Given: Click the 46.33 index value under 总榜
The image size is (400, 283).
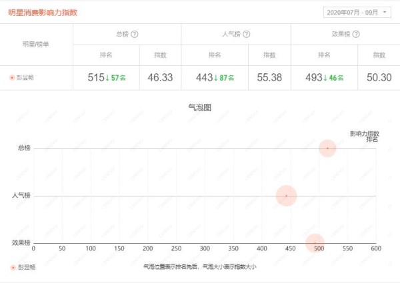Looking at the screenshot, I should (160, 78).
